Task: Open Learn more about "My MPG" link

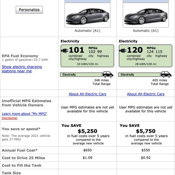Action: [x=24, y=114]
